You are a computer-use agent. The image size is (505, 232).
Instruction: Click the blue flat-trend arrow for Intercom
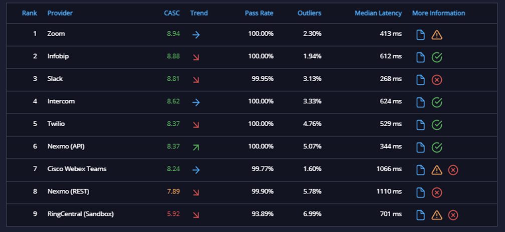[x=196, y=102]
